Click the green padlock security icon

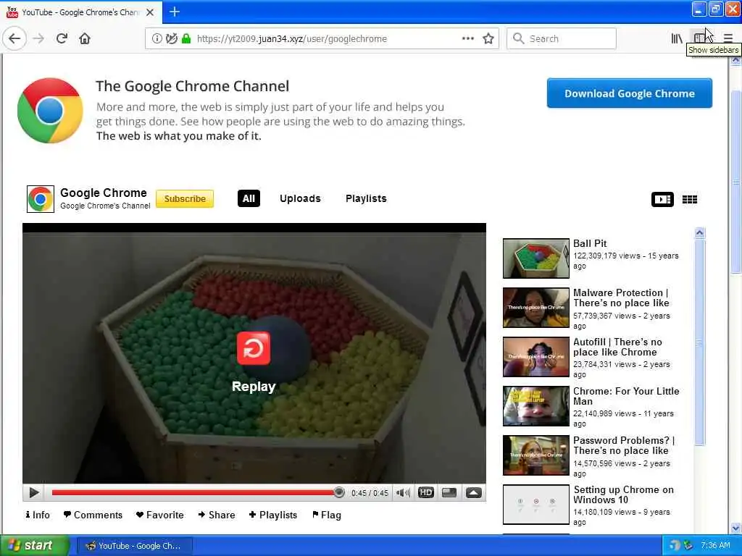pyautogui.click(x=186, y=39)
